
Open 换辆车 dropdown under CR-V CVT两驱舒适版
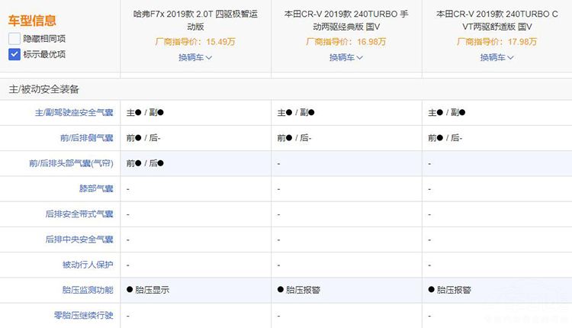pyautogui.click(x=496, y=57)
